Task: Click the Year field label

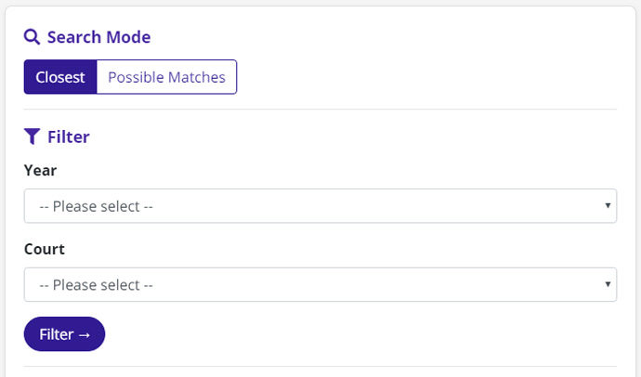Action: (x=41, y=170)
